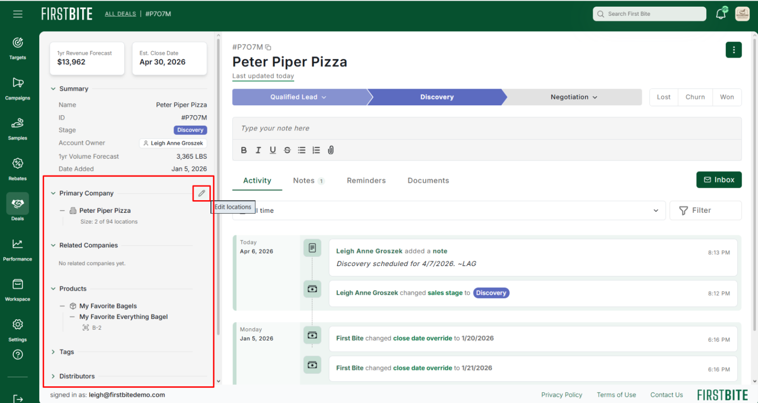The image size is (758, 403).
Task: Click the 3,365 LBS volume forecast value
Action: [x=192, y=157]
